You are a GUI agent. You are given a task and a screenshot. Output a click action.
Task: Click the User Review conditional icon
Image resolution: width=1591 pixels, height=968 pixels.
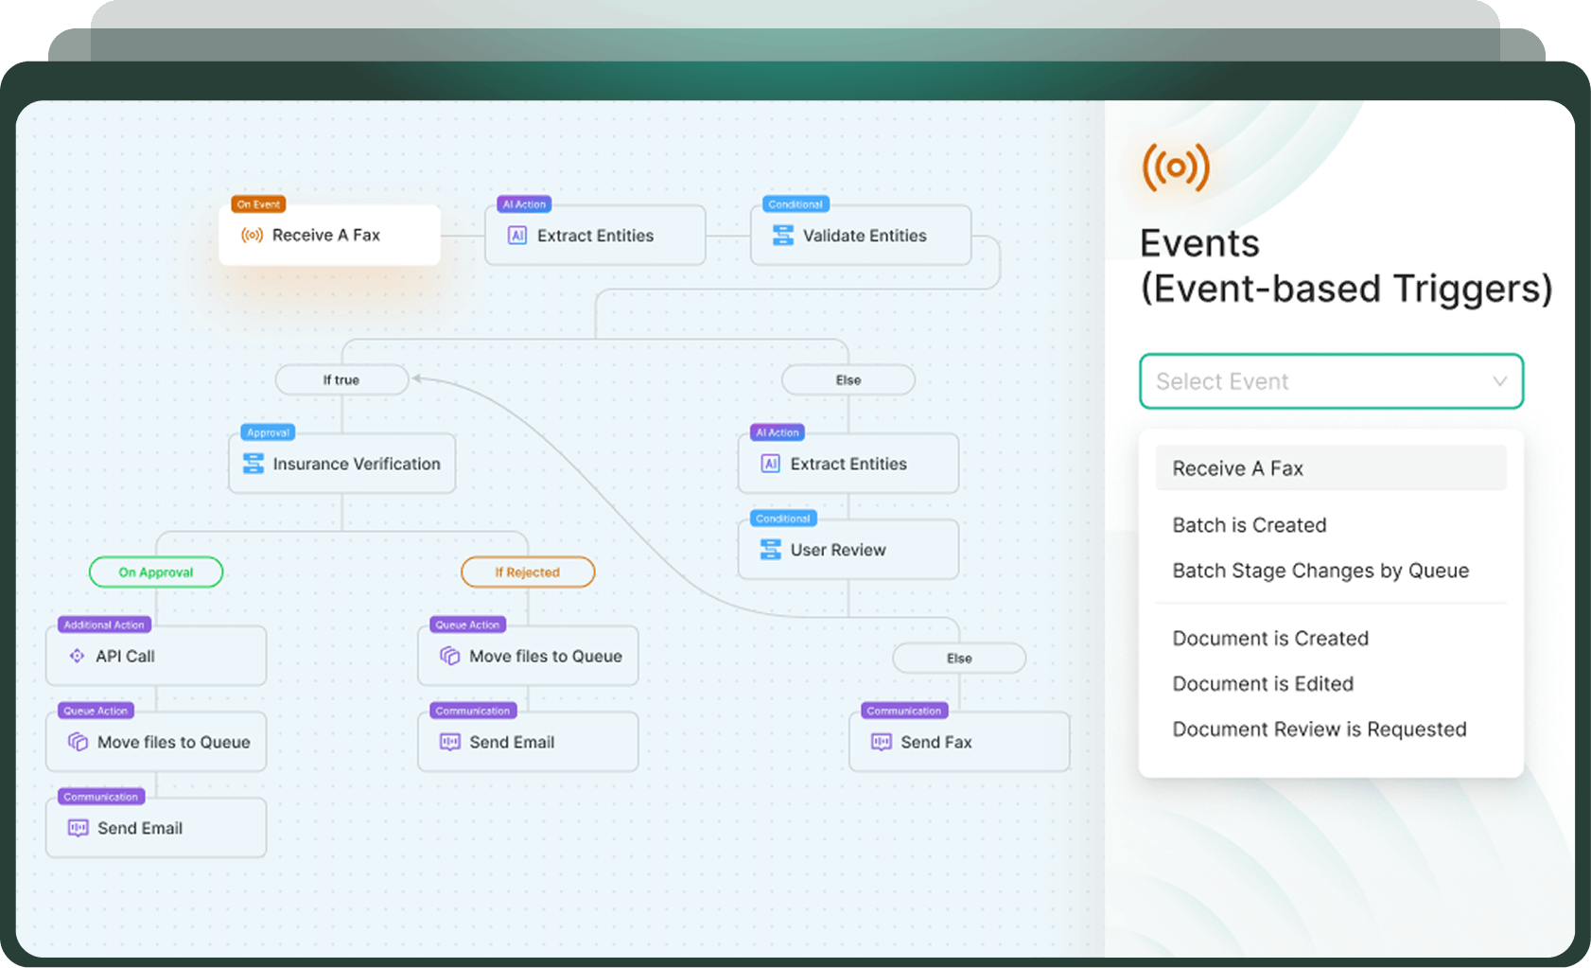[771, 550]
